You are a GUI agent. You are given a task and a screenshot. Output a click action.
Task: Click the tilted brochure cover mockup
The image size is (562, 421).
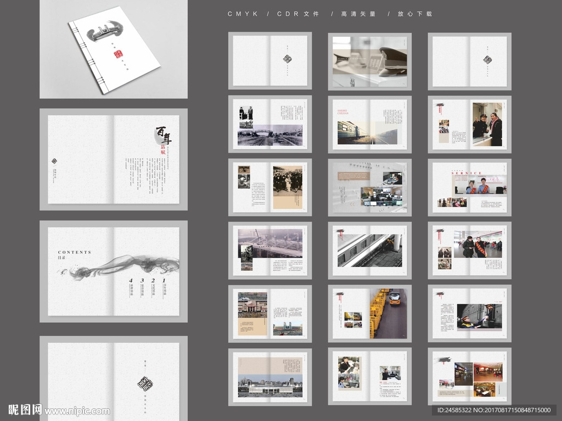[114, 50]
